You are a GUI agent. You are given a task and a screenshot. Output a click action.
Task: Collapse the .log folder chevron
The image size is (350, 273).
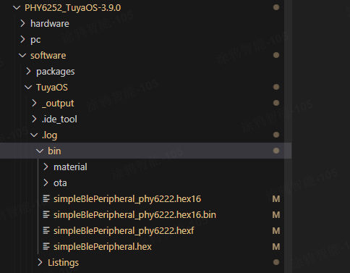coord(34,135)
